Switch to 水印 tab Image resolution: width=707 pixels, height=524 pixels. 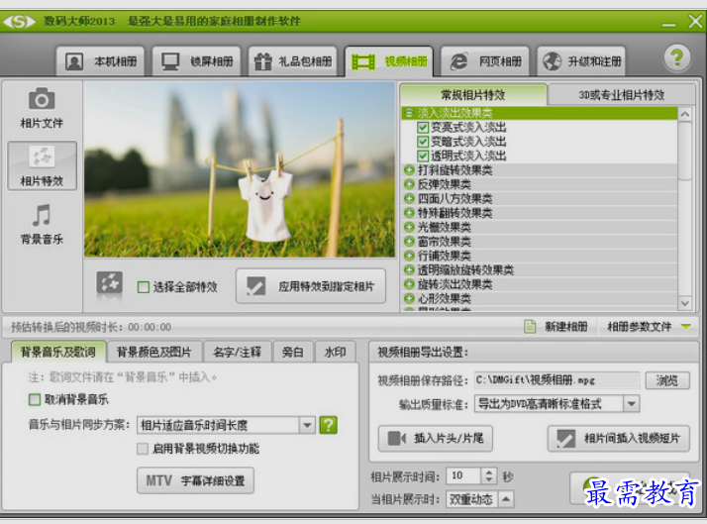click(336, 352)
